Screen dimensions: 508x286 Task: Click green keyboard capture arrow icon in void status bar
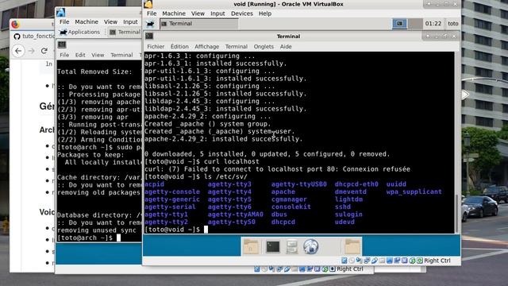(420, 261)
